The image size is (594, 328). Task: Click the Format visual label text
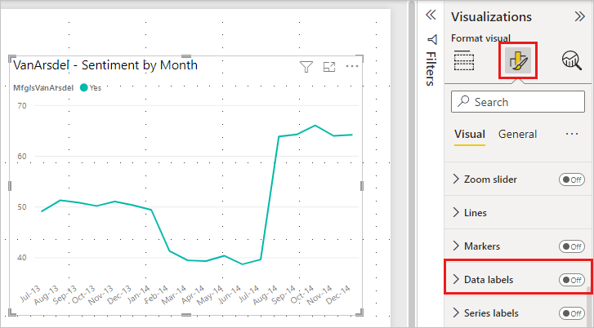pos(480,38)
